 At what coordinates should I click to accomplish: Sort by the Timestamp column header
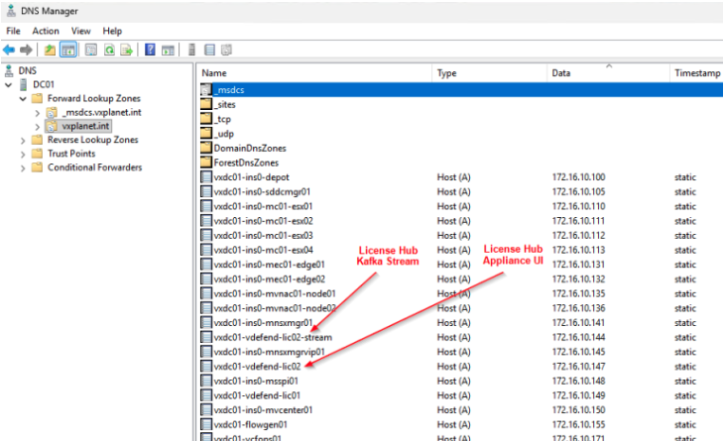click(696, 73)
